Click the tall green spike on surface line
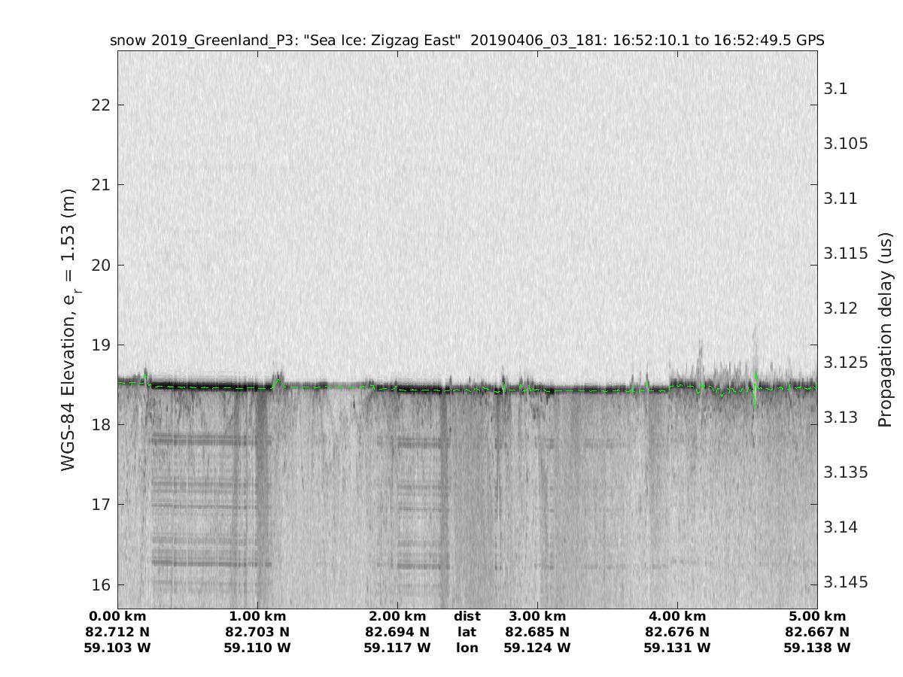This screenshot has height=677, width=903. [756, 387]
